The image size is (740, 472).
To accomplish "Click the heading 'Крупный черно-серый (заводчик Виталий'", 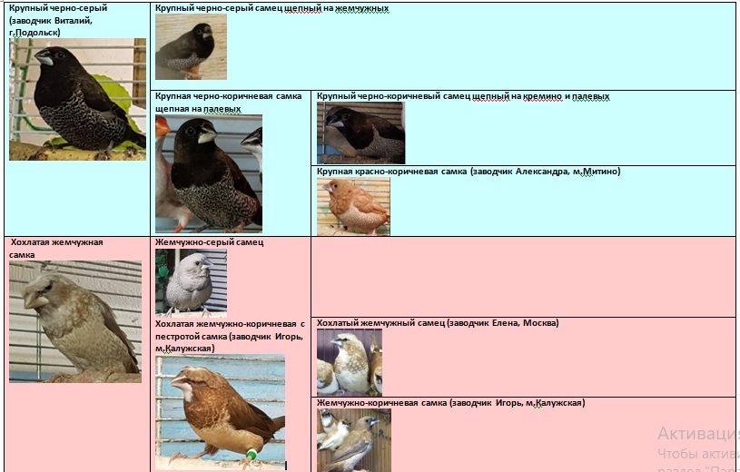I will point(57,20).
